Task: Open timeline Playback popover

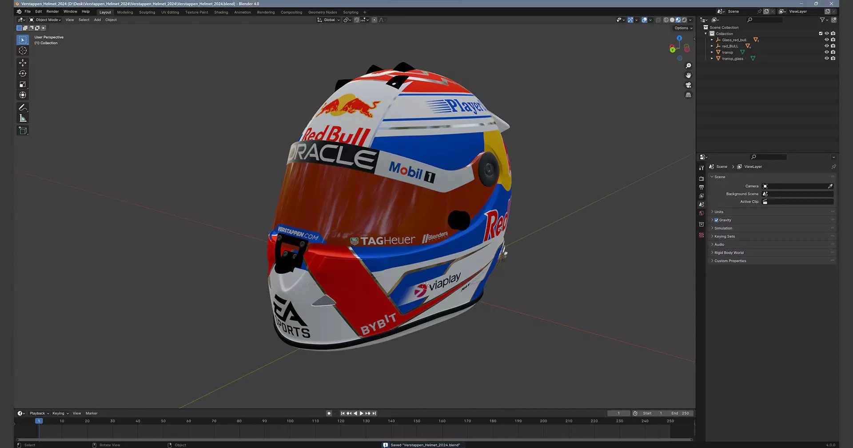Action: (39, 413)
